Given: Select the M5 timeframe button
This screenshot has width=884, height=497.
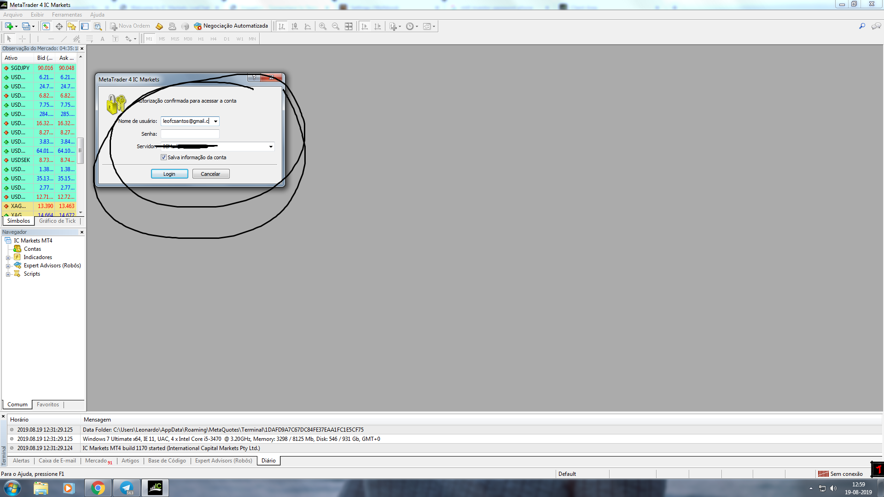Looking at the screenshot, I should [162, 39].
